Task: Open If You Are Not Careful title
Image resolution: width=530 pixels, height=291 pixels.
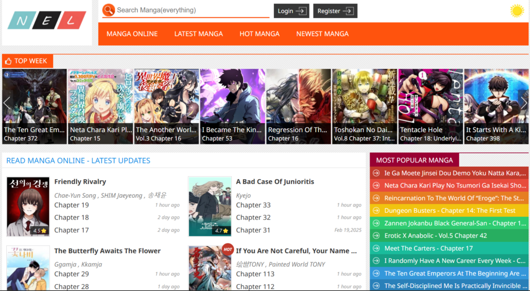Action: tap(297, 251)
